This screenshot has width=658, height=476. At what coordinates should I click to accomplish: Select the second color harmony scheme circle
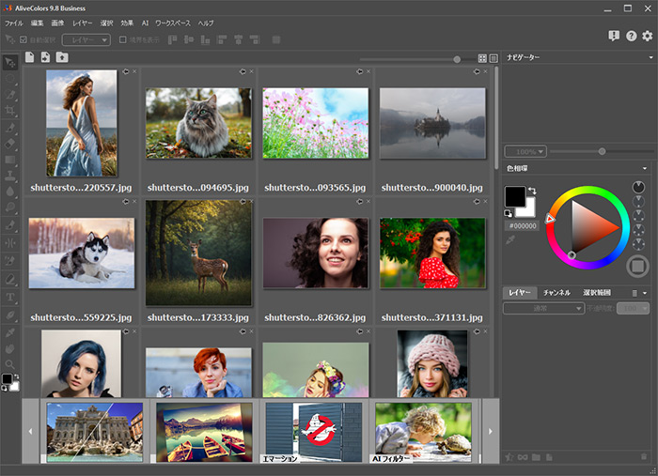pos(638,202)
